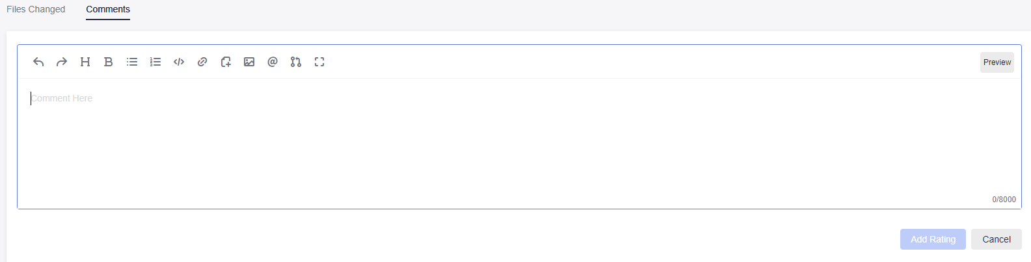Insert a numbered list
The height and width of the screenshot is (262, 1031).
[155, 62]
